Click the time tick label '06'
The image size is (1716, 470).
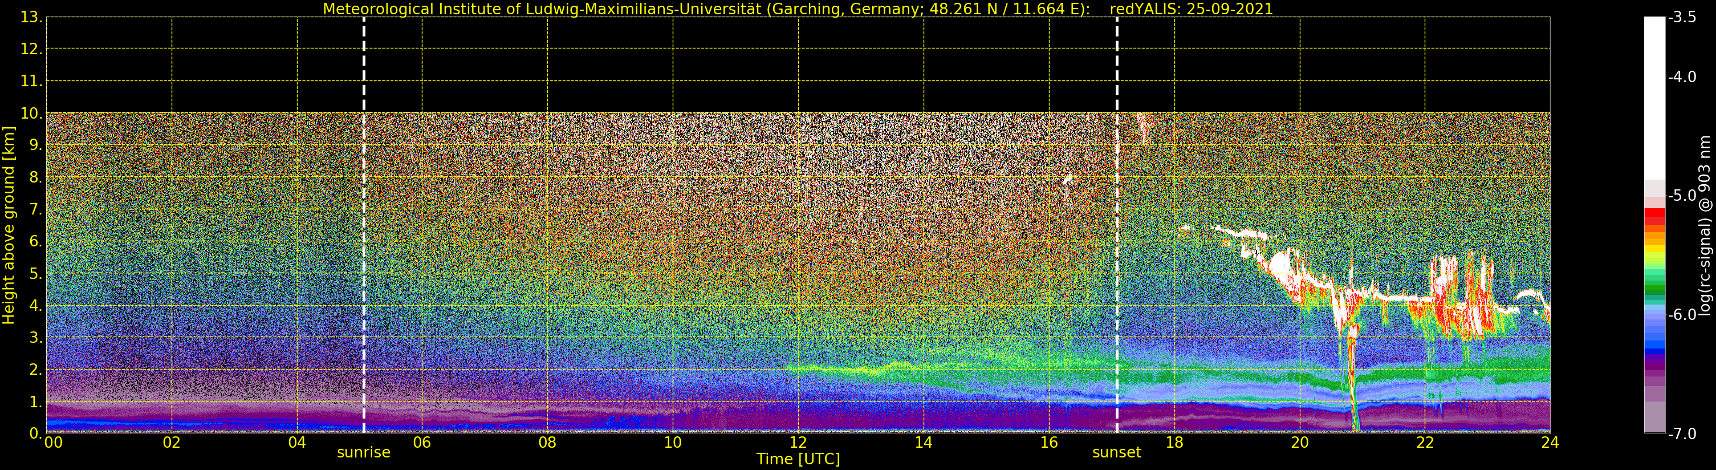point(422,443)
